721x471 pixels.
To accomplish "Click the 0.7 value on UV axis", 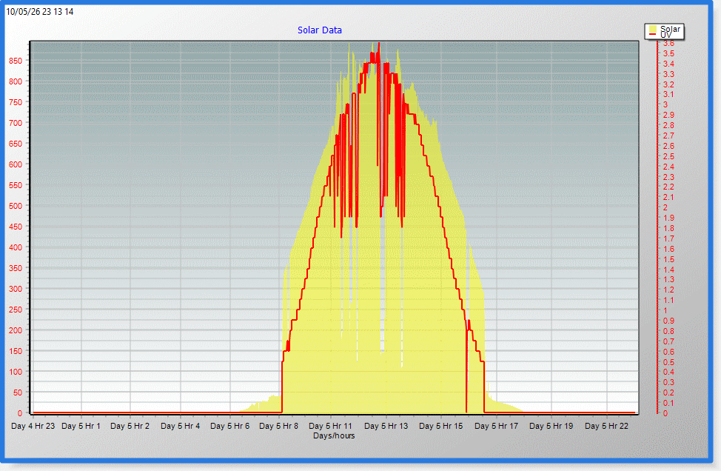I will click(668, 341).
